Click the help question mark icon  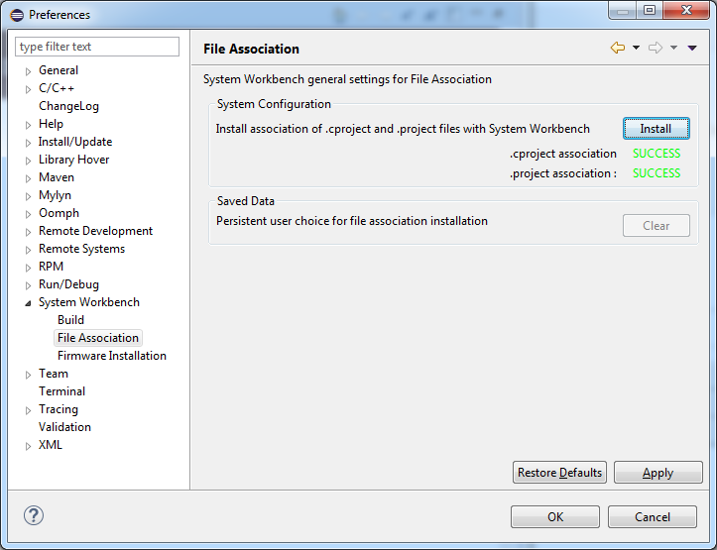[34, 515]
